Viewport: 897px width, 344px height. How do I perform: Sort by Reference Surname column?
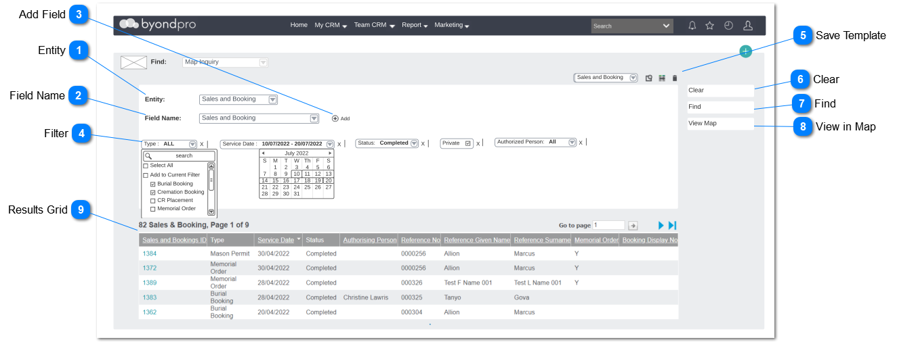pos(541,240)
